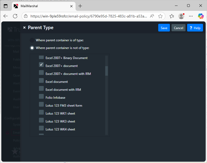Select 'Where parent container is not of type'
The image size is (207, 163).
coord(32,48)
